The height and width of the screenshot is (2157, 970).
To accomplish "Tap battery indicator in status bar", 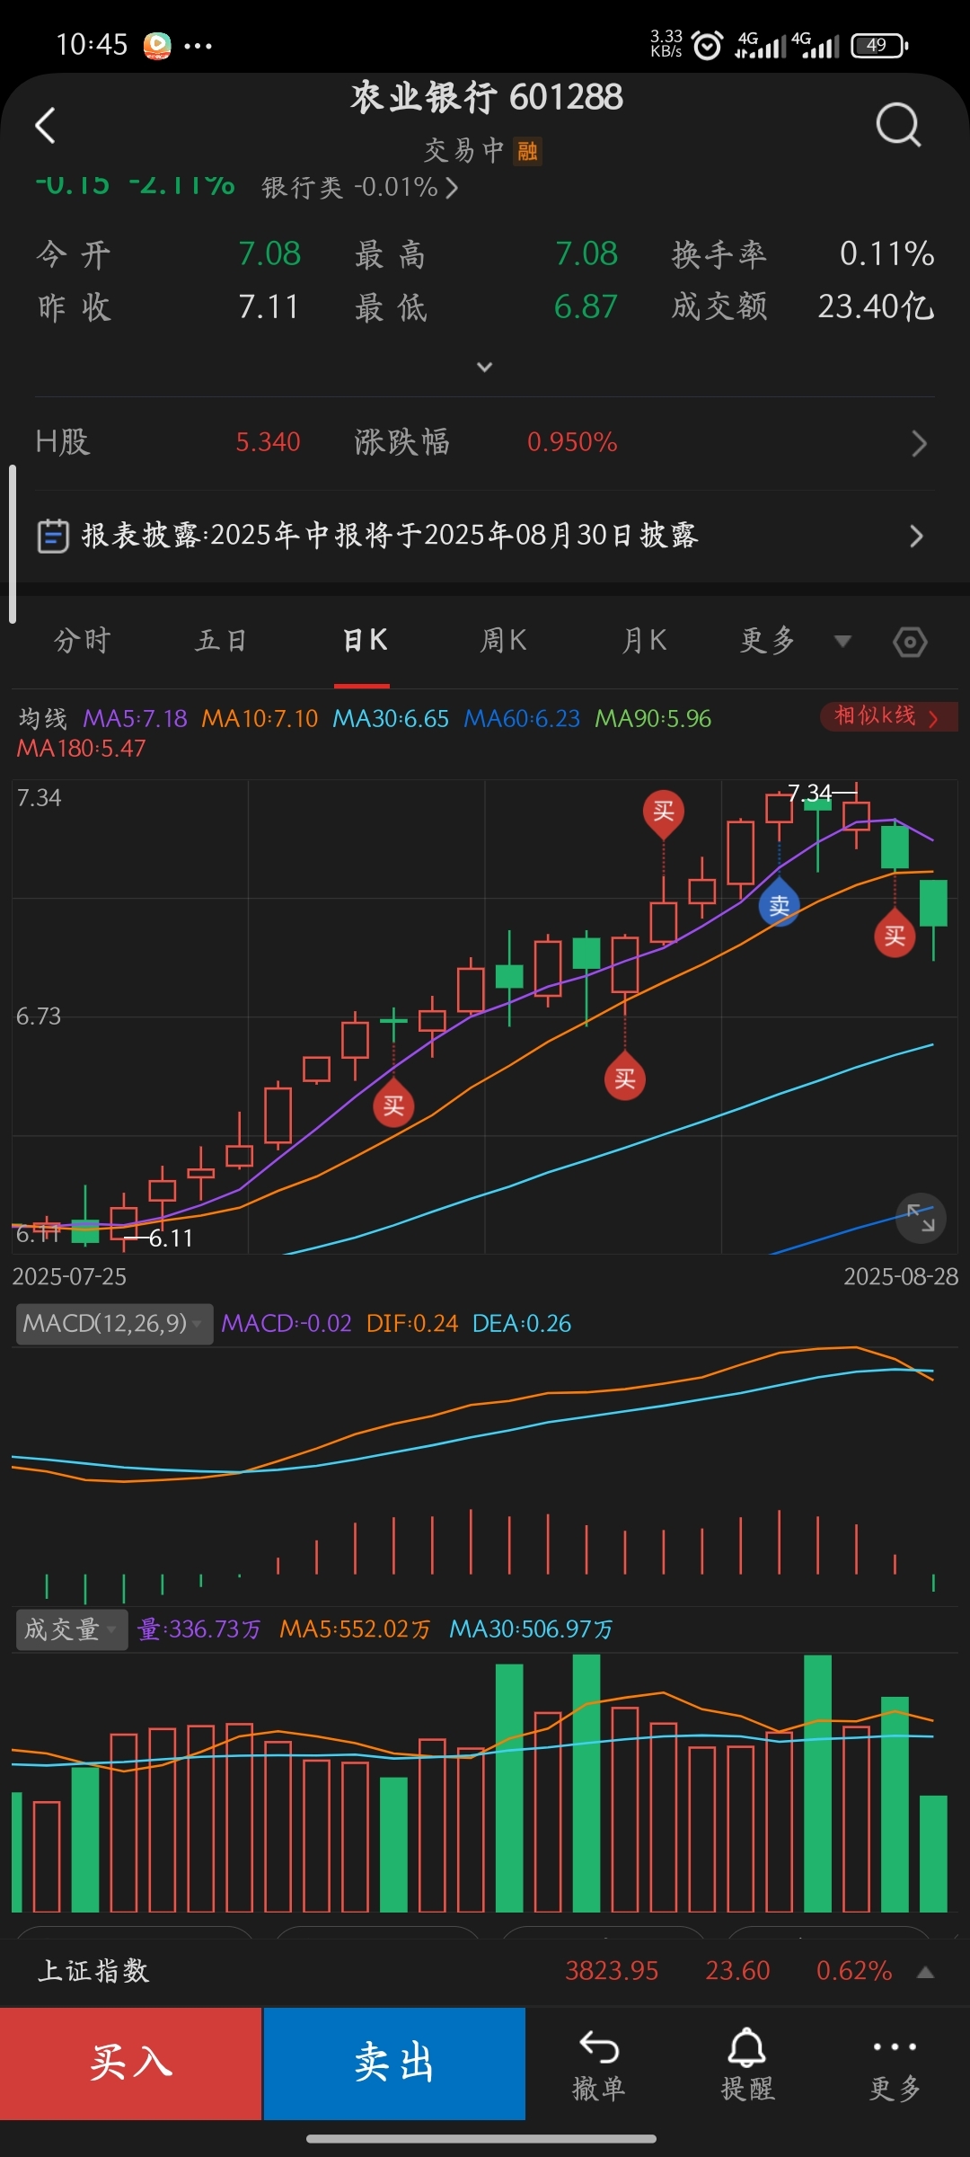I will click(x=879, y=45).
